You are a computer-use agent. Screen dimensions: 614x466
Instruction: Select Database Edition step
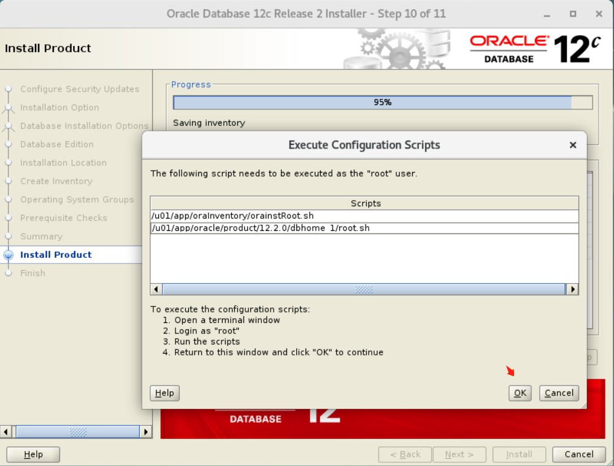[x=57, y=144]
